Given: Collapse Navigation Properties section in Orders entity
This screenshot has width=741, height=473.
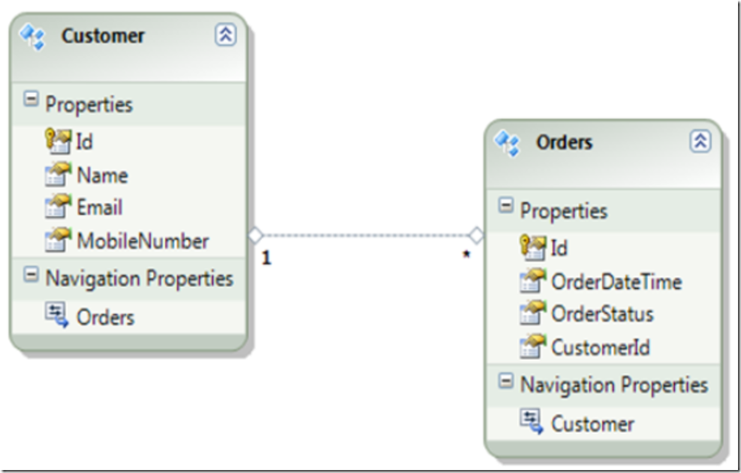Looking at the screenshot, I should coord(506,382).
